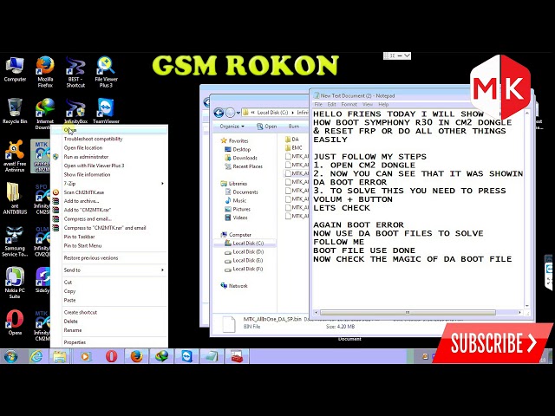The width and height of the screenshot is (555, 416).
Task: Go back in the Explorer window
Action: [219, 113]
